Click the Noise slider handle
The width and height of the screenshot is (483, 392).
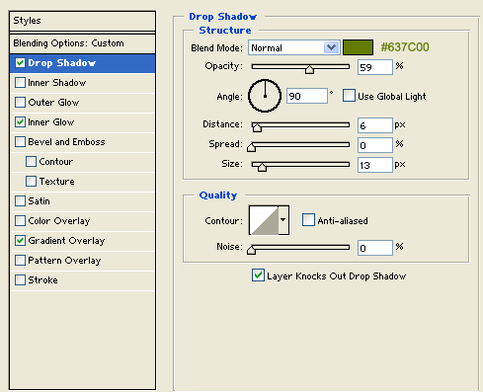[251, 250]
